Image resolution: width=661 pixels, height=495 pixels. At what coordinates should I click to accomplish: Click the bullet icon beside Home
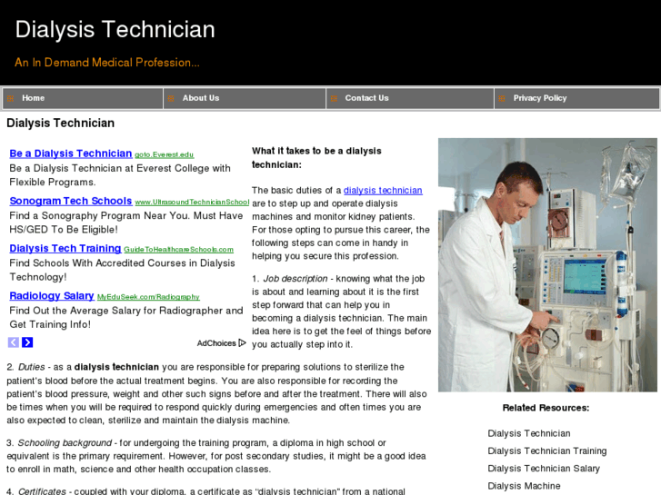pos(10,99)
